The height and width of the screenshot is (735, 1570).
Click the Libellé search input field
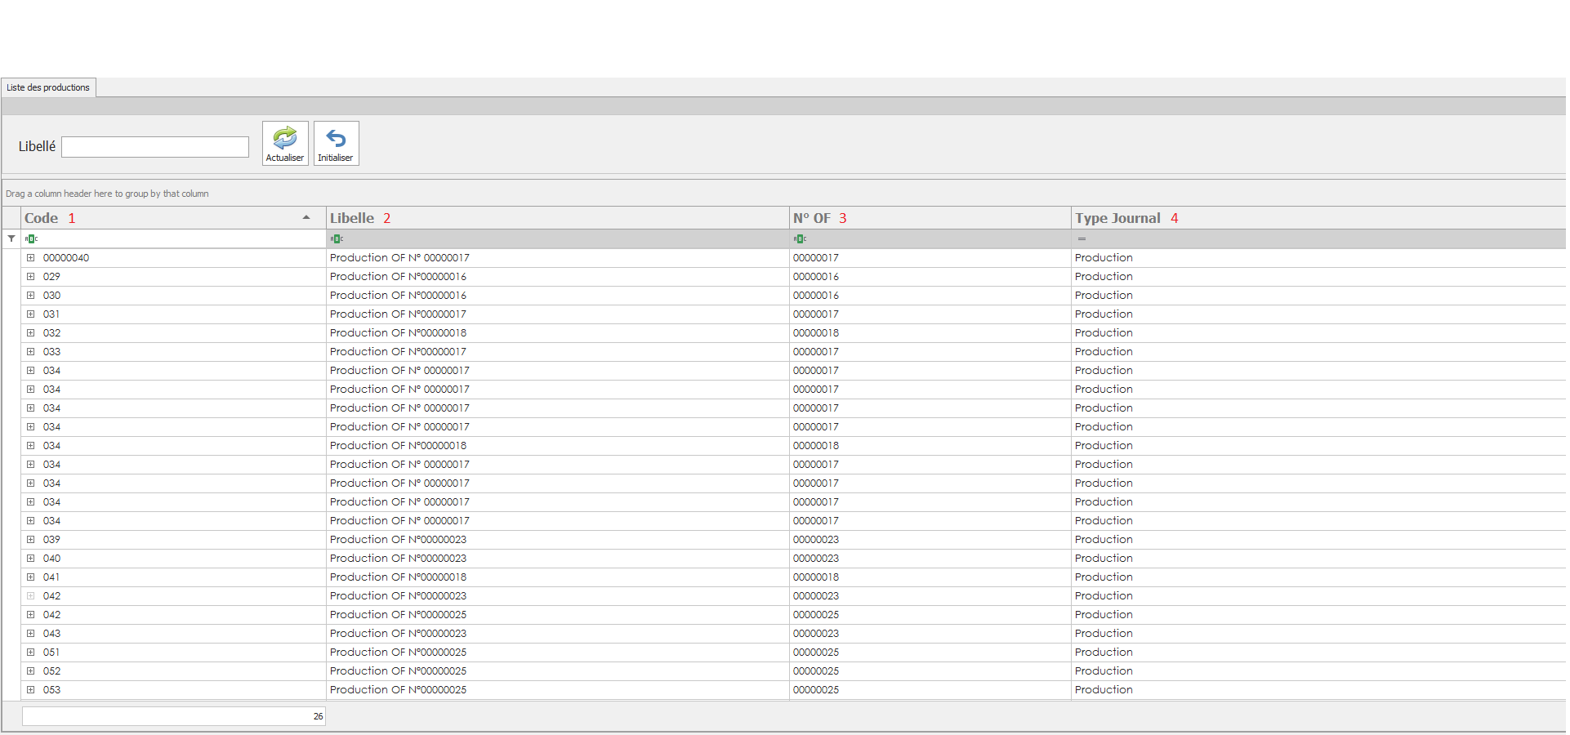click(x=155, y=147)
